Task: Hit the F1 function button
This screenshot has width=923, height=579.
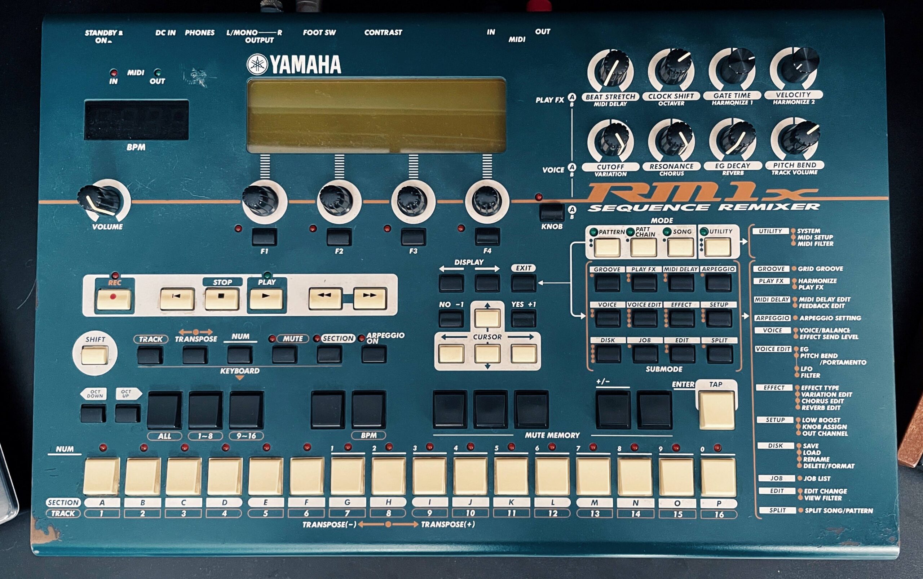Action: pos(264,237)
